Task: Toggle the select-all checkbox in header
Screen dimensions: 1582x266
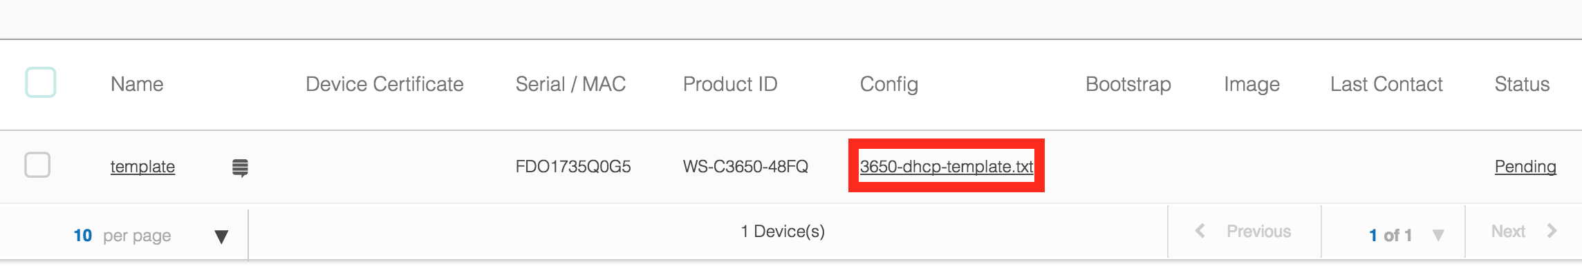Action: [41, 83]
